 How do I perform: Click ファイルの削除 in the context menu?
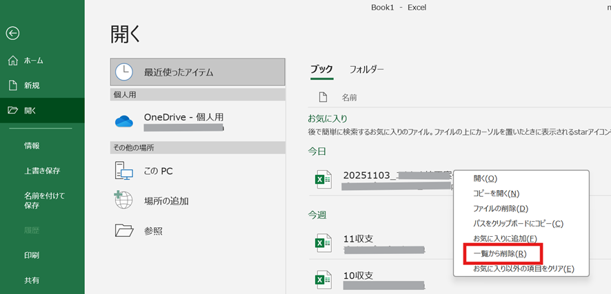click(x=500, y=209)
